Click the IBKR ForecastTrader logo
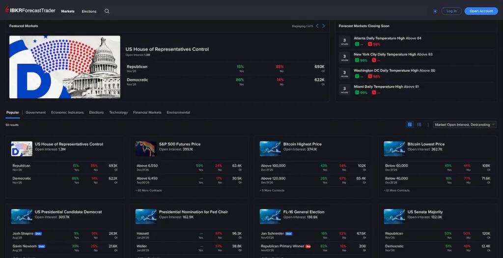Screen dimensions: 503x258 tap(30, 10)
